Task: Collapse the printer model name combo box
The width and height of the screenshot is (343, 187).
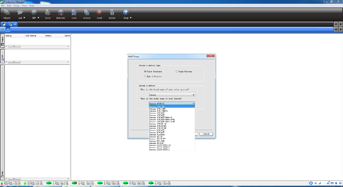Action: pyautogui.click(x=172, y=103)
